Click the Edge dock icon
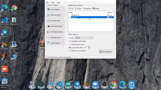The width and height of the screenshot is (161, 90). (123, 84)
